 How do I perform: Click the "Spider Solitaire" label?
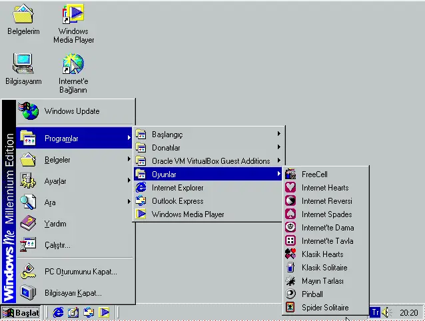click(325, 307)
